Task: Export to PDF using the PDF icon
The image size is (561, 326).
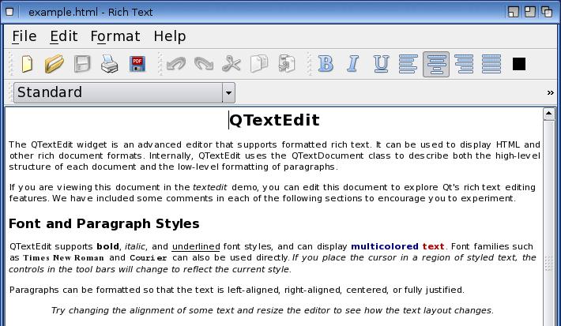Action: point(137,65)
